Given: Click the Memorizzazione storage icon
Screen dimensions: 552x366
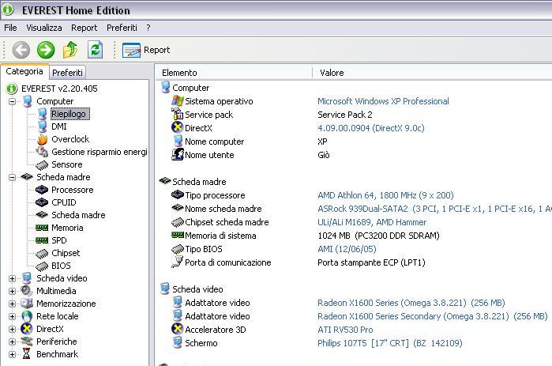Looking at the screenshot, I should click(x=27, y=304).
